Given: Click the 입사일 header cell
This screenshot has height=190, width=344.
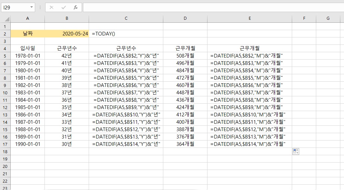Looking at the screenshot, I should point(28,49).
